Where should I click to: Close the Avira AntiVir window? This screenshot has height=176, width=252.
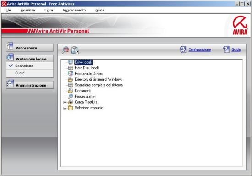pos(248,4)
